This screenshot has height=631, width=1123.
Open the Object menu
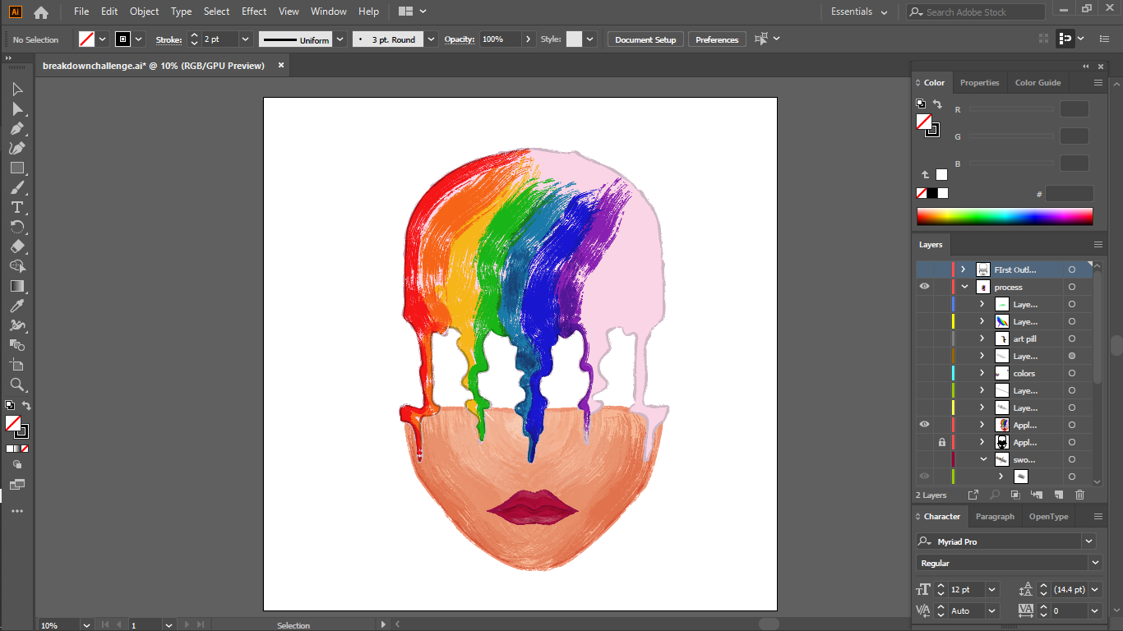coord(145,12)
